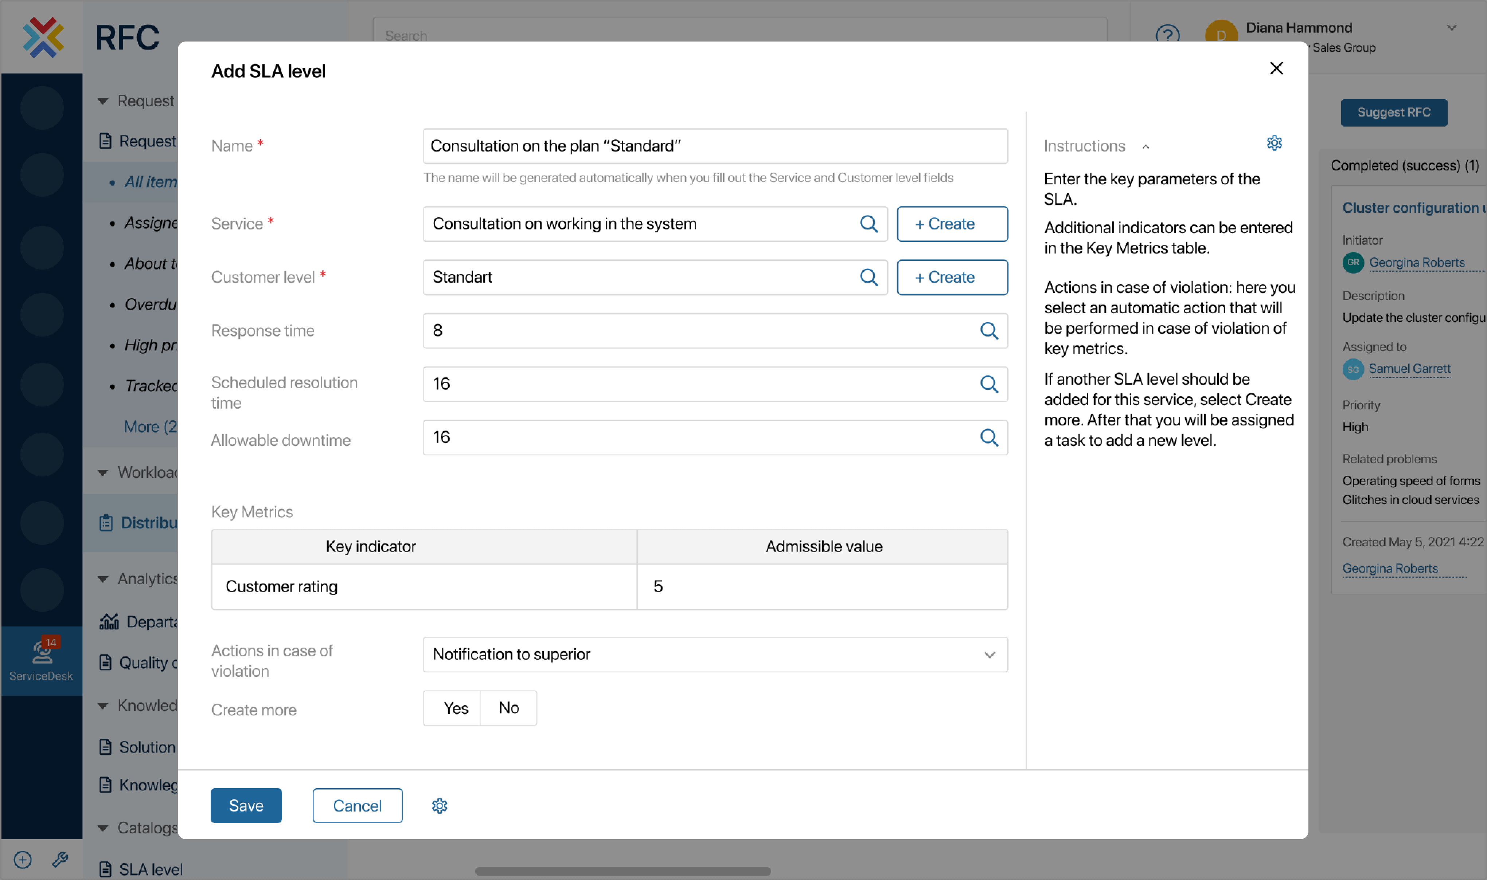Click the Quality document icon in sidebar
Image resolution: width=1487 pixels, height=880 pixels.
tap(105, 662)
